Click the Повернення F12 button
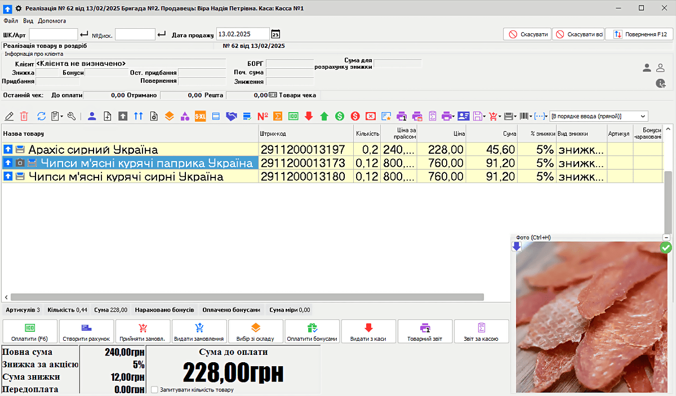 [x=639, y=34]
